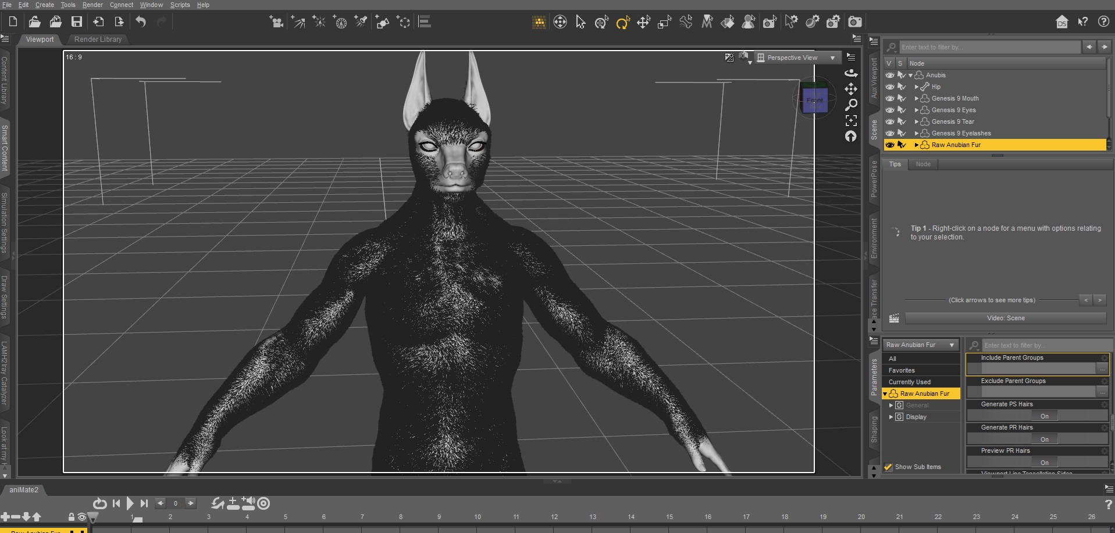1115x533 pixels.
Task: Expand the Genesis 9 Mouth node
Action: tap(917, 99)
